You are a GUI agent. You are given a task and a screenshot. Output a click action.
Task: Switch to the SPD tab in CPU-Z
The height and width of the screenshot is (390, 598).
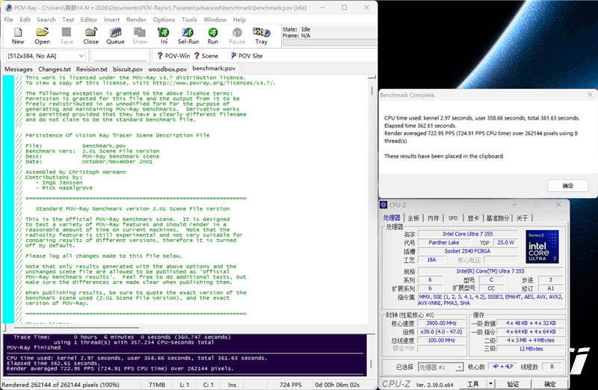(x=453, y=218)
